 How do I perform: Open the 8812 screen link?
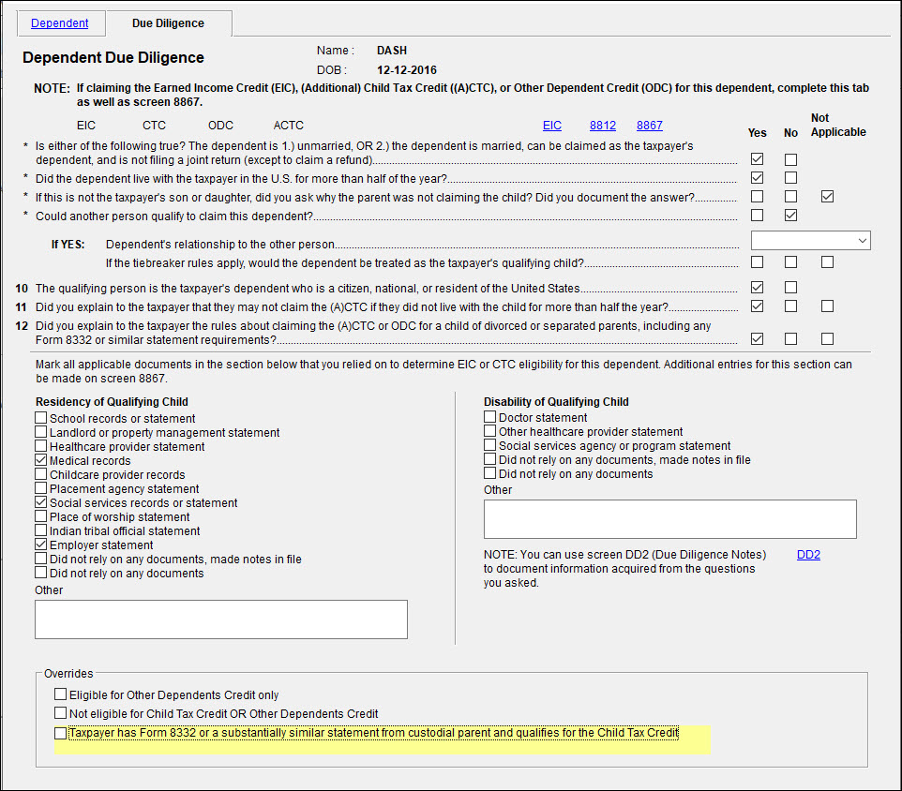[602, 126]
